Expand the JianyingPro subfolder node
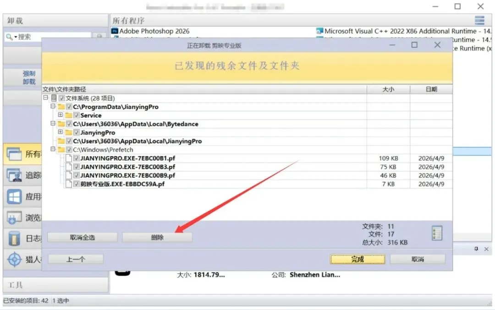 (x=60, y=132)
